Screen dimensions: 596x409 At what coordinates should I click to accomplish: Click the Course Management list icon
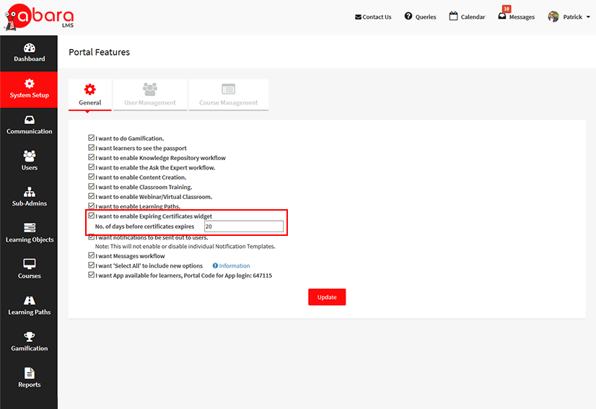(x=229, y=89)
